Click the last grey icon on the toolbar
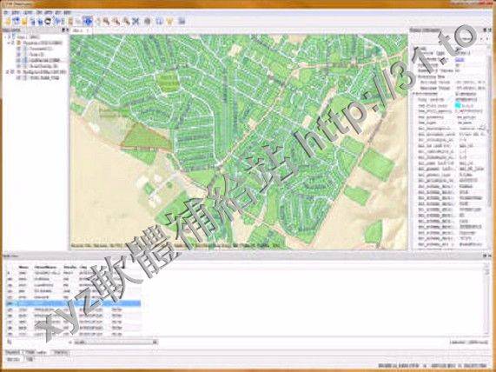This screenshot has width=496, height=372. pos(182,21)
